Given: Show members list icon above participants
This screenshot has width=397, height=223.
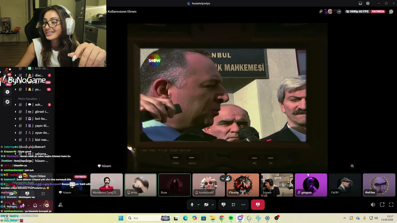Looking at the screenshot, I should pyautogui.click(x=228, y=178).
